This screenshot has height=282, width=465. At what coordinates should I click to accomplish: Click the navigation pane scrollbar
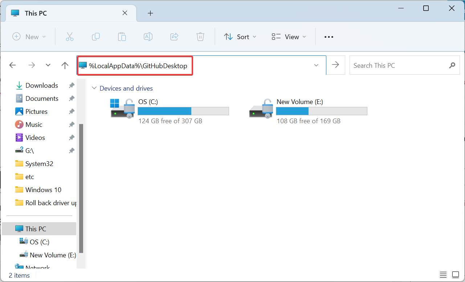pyautogui.click(x=81, y=188)
